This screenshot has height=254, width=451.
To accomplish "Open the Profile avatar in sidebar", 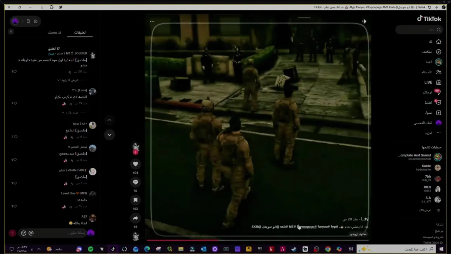I will click(x=438, y=123).
